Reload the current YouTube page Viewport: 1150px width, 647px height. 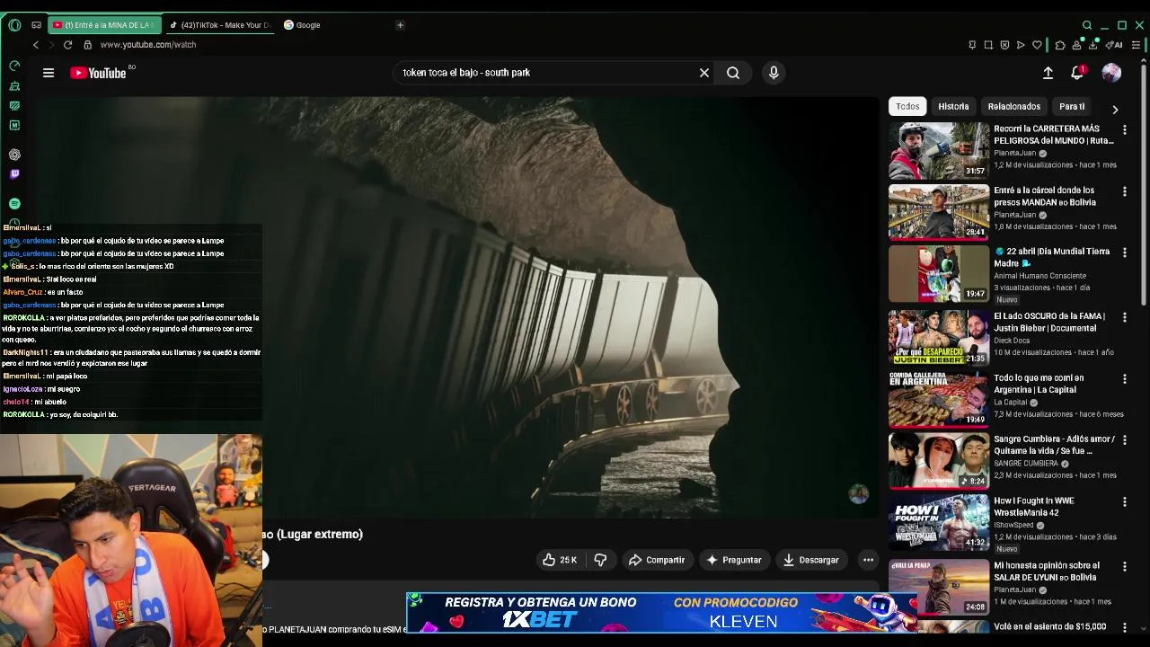(x=67, y=45)
